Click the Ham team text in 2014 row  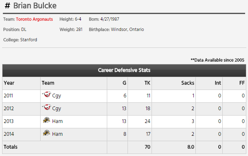(x=58, y=134)
